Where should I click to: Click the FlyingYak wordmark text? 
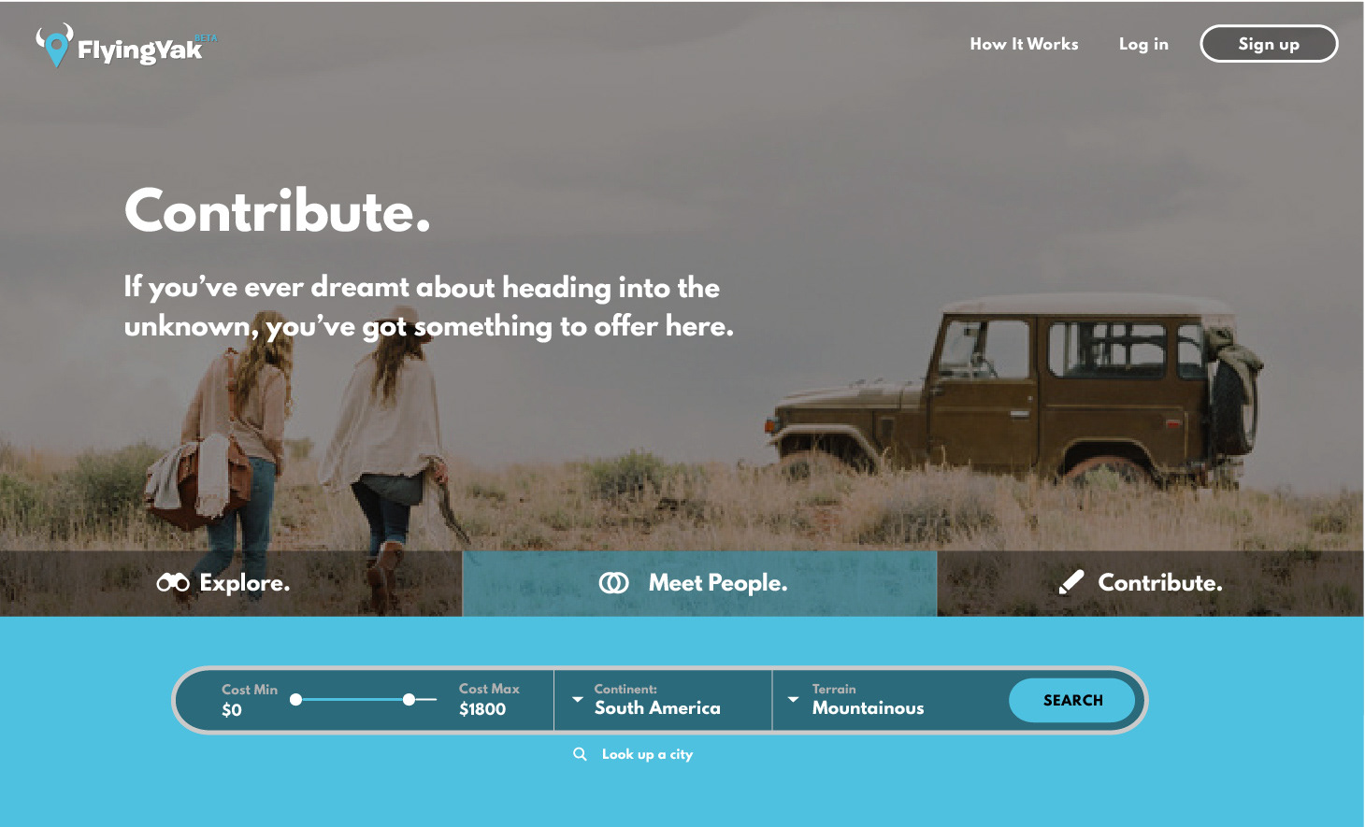[139, 50]
